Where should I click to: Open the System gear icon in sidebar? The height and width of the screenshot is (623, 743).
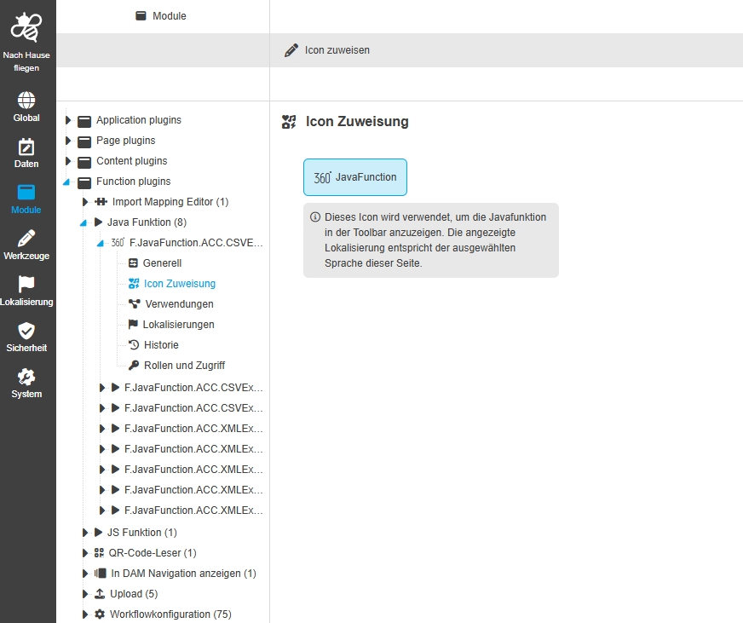(26, 377)
